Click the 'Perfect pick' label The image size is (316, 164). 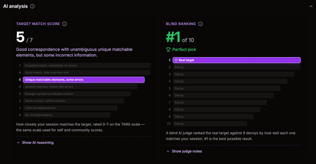[x=184, y=50]
